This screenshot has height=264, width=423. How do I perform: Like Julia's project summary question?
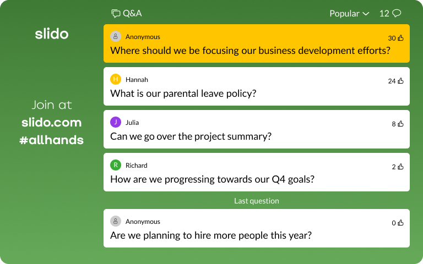[x=400, y=124]
